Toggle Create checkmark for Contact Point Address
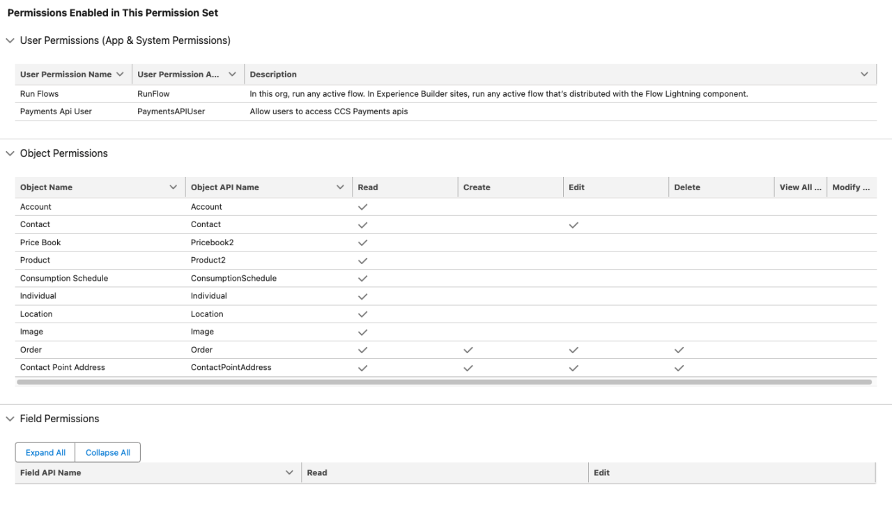 click(x=468, y=368)
